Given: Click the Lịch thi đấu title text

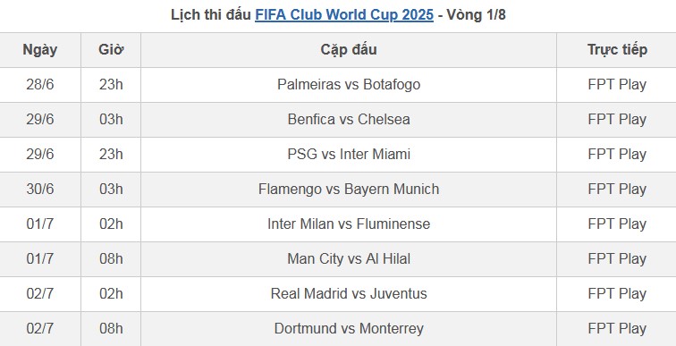Looking at the screenshot, I should click(x=211, y=14).
